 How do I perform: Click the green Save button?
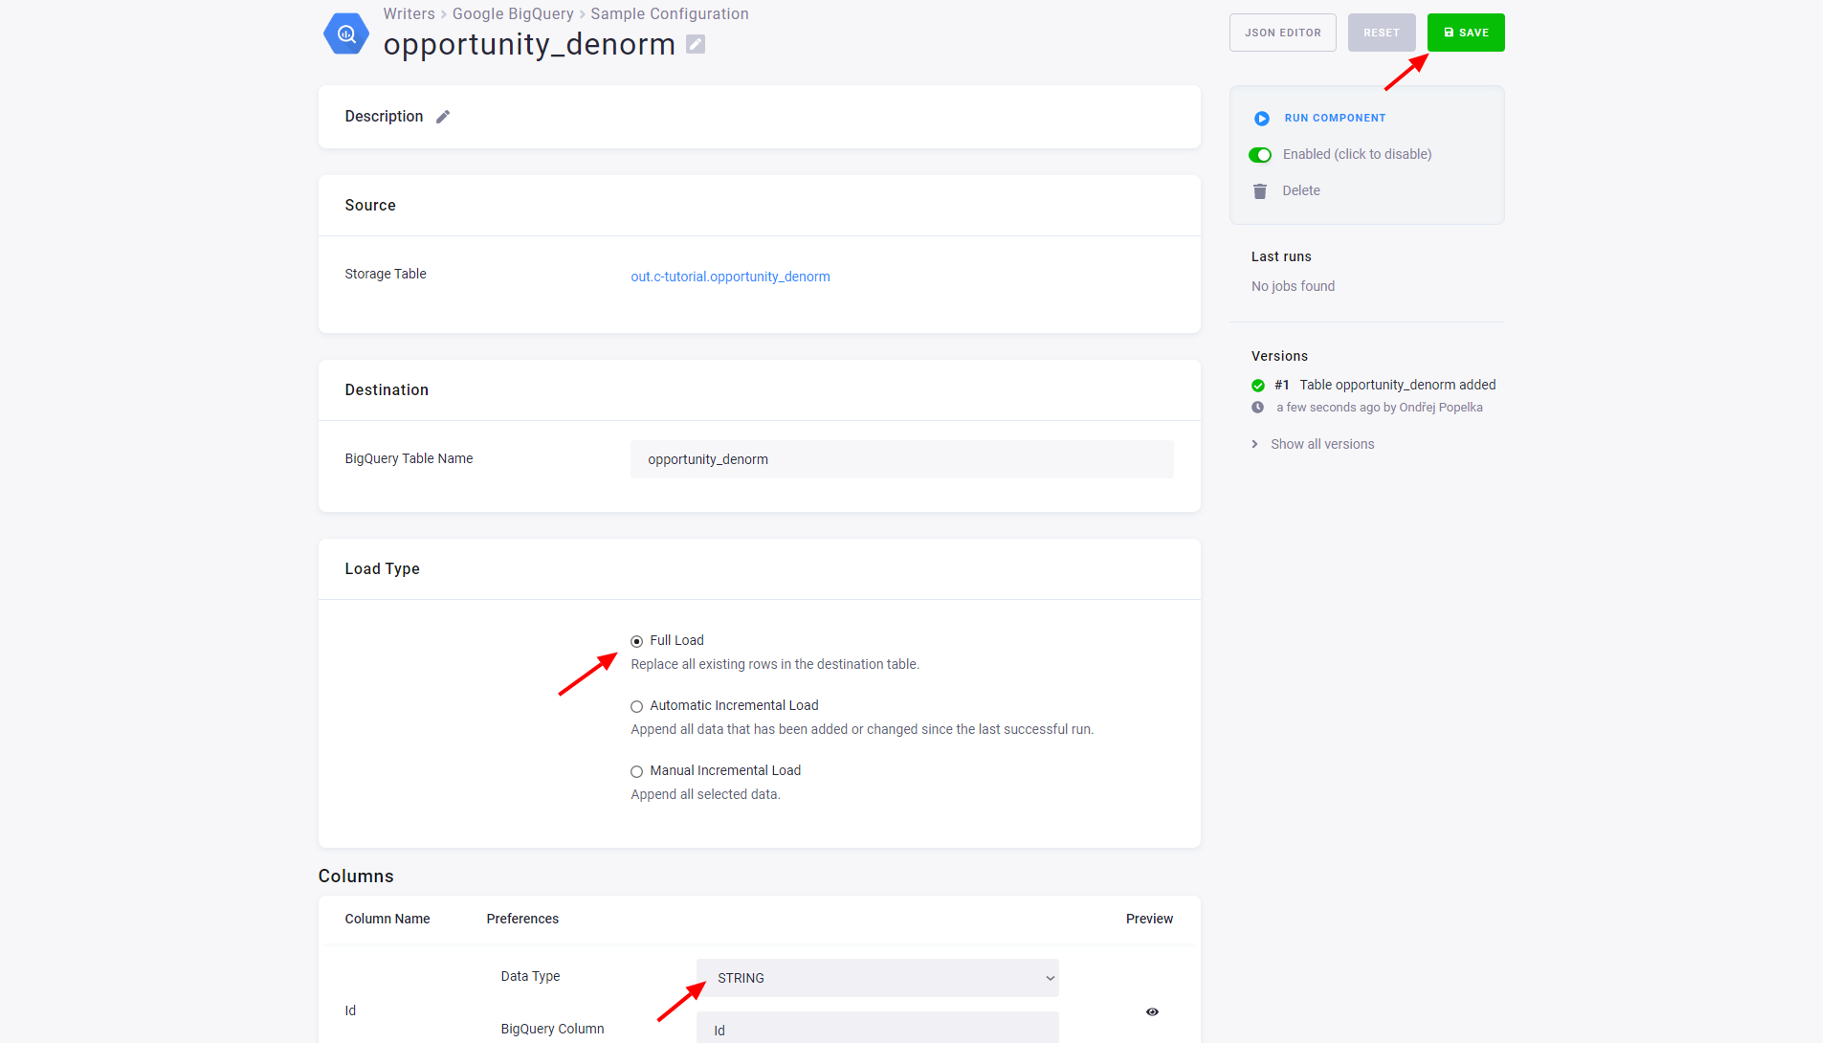(1466, 33)
